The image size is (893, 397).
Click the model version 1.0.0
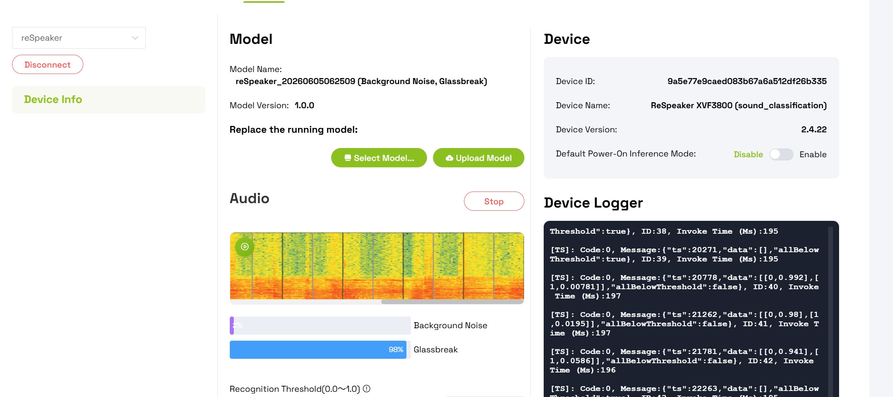point(304,105)
